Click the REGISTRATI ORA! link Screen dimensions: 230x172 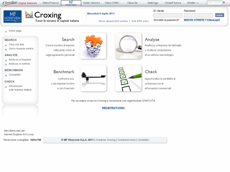click(x=113, y=108)
